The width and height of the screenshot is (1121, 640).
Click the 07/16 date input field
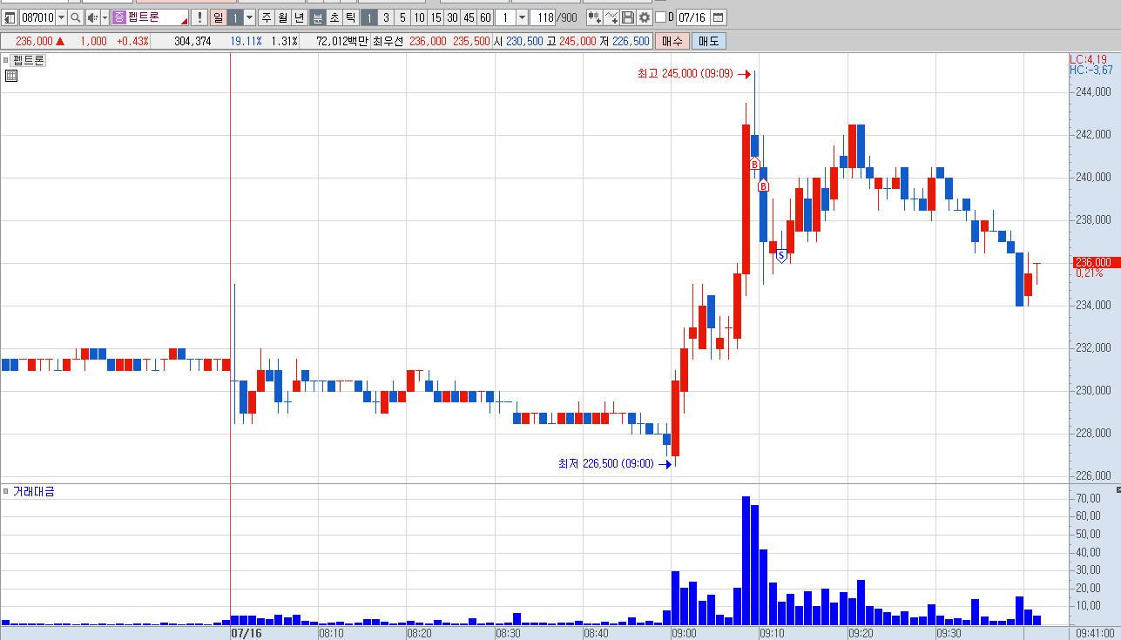pos(692,17)
